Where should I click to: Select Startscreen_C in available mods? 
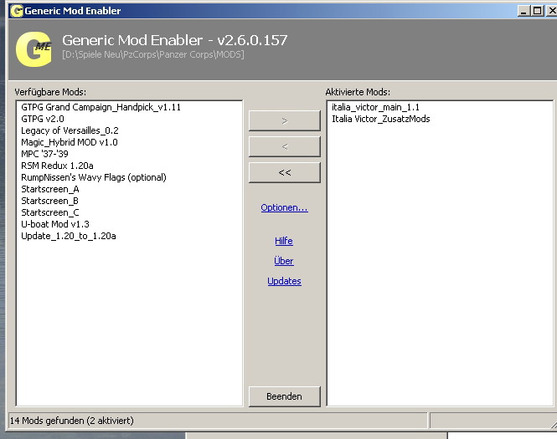point(50,212)
